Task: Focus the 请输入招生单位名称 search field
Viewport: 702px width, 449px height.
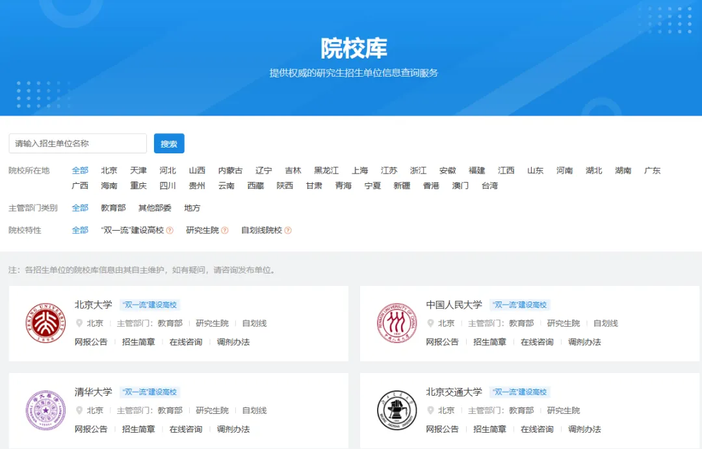Action: point(78,143)
